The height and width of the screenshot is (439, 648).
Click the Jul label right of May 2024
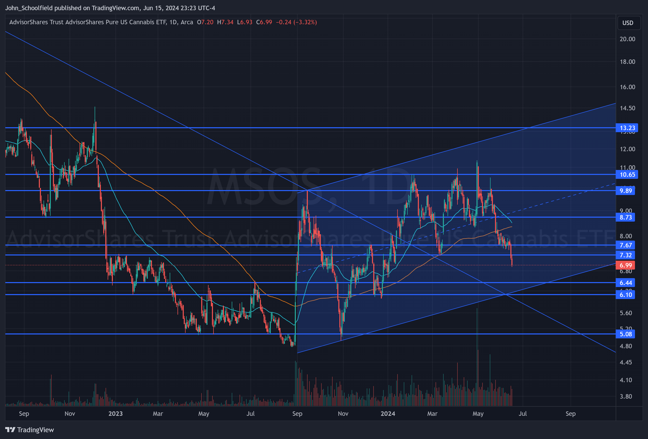tap(523, 414)
